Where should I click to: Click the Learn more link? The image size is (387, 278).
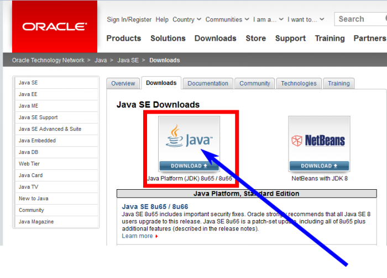tap(137, 236)
